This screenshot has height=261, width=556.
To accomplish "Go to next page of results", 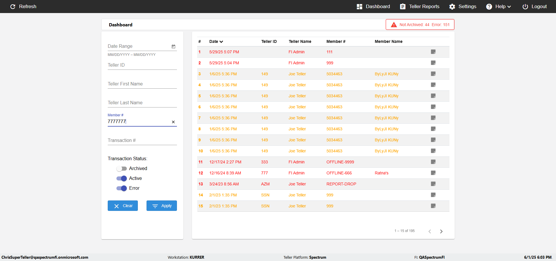I will 441,231.
